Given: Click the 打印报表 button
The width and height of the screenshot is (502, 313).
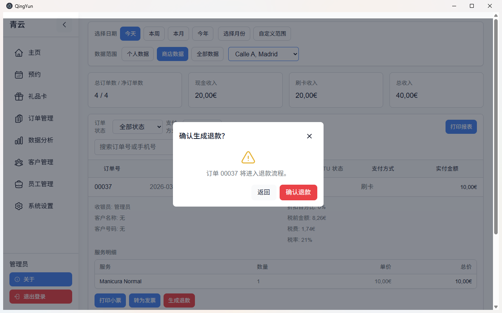Looking at the screenshot, I should point(461,127).
